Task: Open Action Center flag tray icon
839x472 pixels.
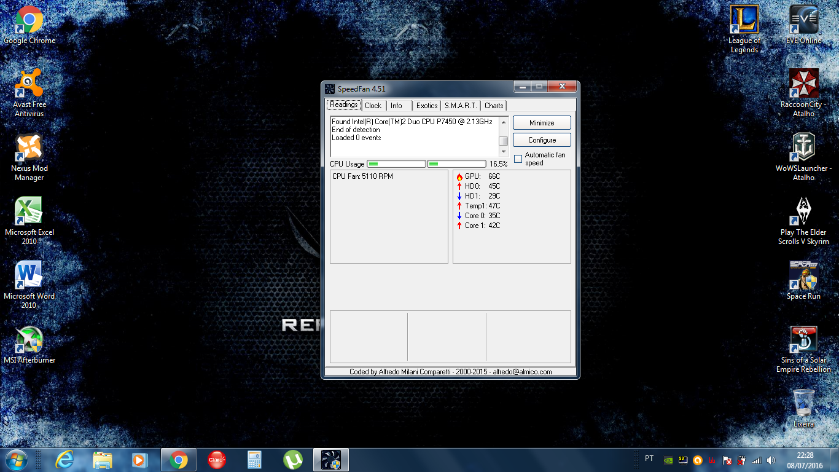Action: [x=727, y=460]
